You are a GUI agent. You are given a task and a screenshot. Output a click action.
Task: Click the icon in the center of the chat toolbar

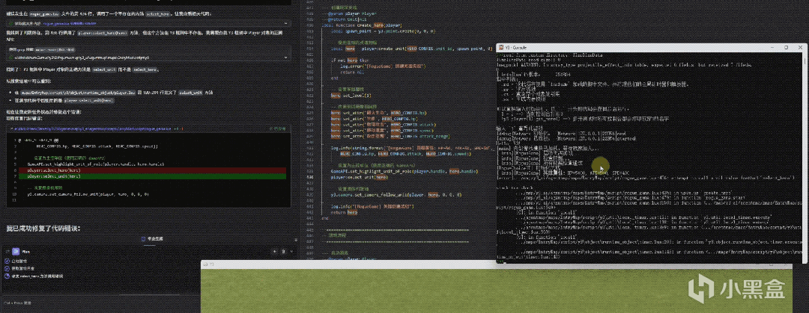(x=145, y=238)
